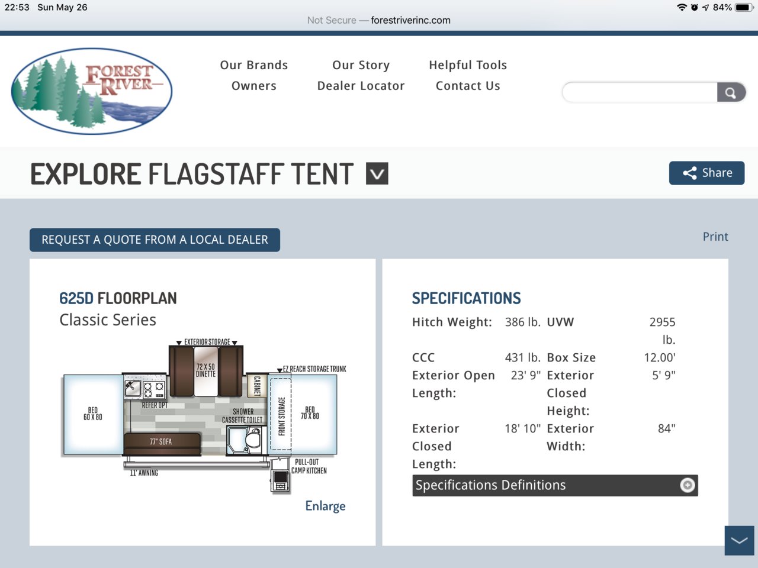
Task: Tap the location arrow status icon
Action: tap(706, 7)
